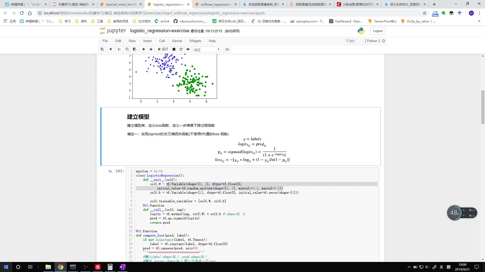
Task: Open OneNote from the taskbar
Action: tap(122, 267)
